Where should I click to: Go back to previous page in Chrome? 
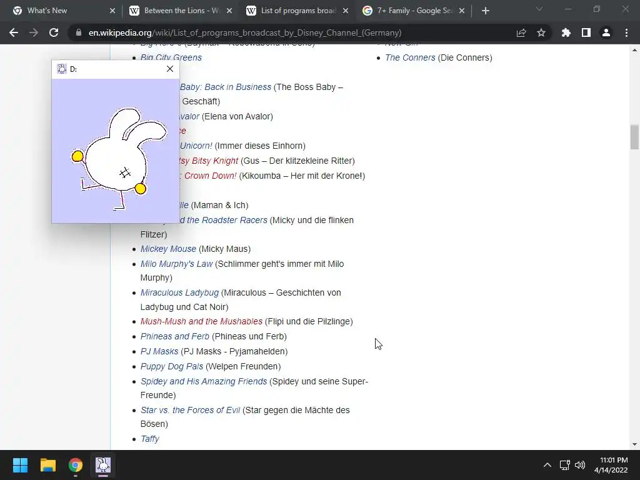point(14,32)
